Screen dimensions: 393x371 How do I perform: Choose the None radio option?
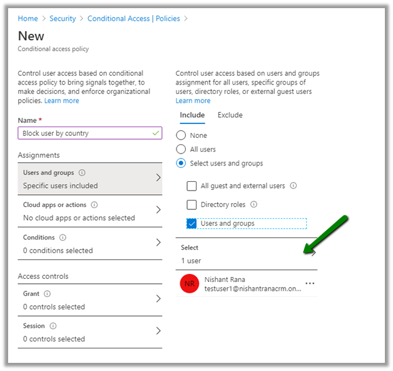[181, 135]
